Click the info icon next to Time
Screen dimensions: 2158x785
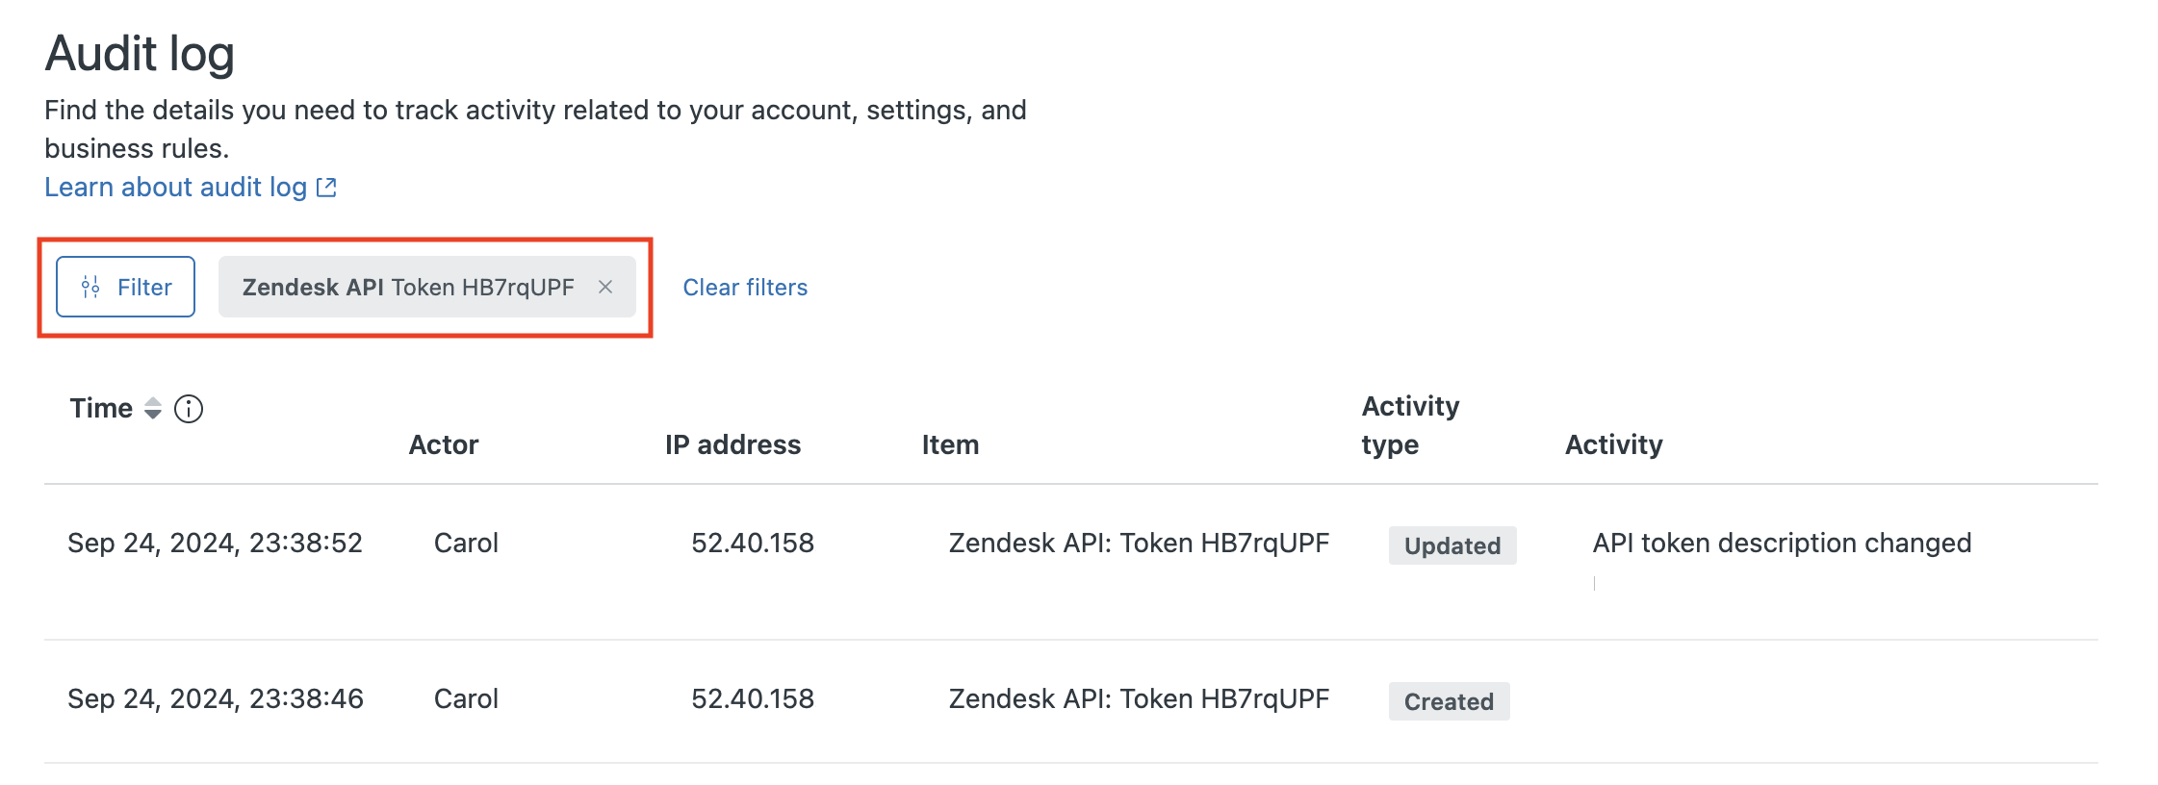pos(189,409)
